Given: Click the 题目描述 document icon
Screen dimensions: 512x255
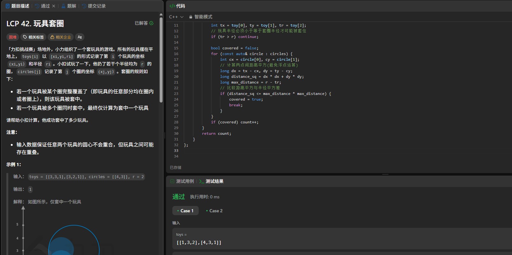Looking at the screenshot, I should [x=8, y=6].
